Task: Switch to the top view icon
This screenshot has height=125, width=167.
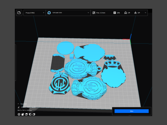Action: 26,114
